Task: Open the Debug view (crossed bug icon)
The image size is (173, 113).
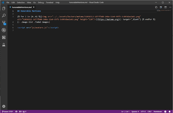Action: [4, 30]
